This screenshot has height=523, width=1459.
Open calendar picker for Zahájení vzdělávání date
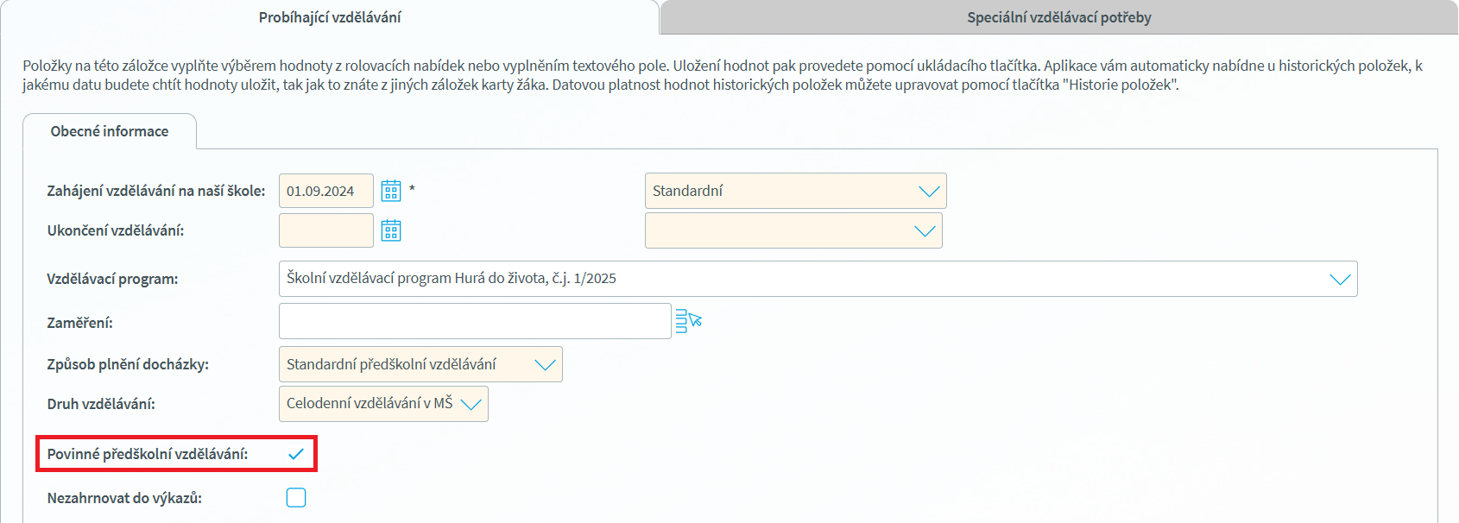point(391,191)
